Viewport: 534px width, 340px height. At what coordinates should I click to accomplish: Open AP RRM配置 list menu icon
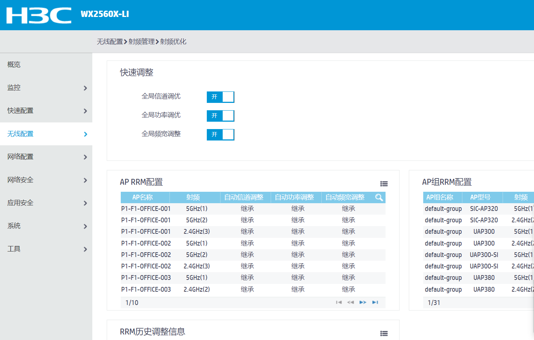pos(384,184)
